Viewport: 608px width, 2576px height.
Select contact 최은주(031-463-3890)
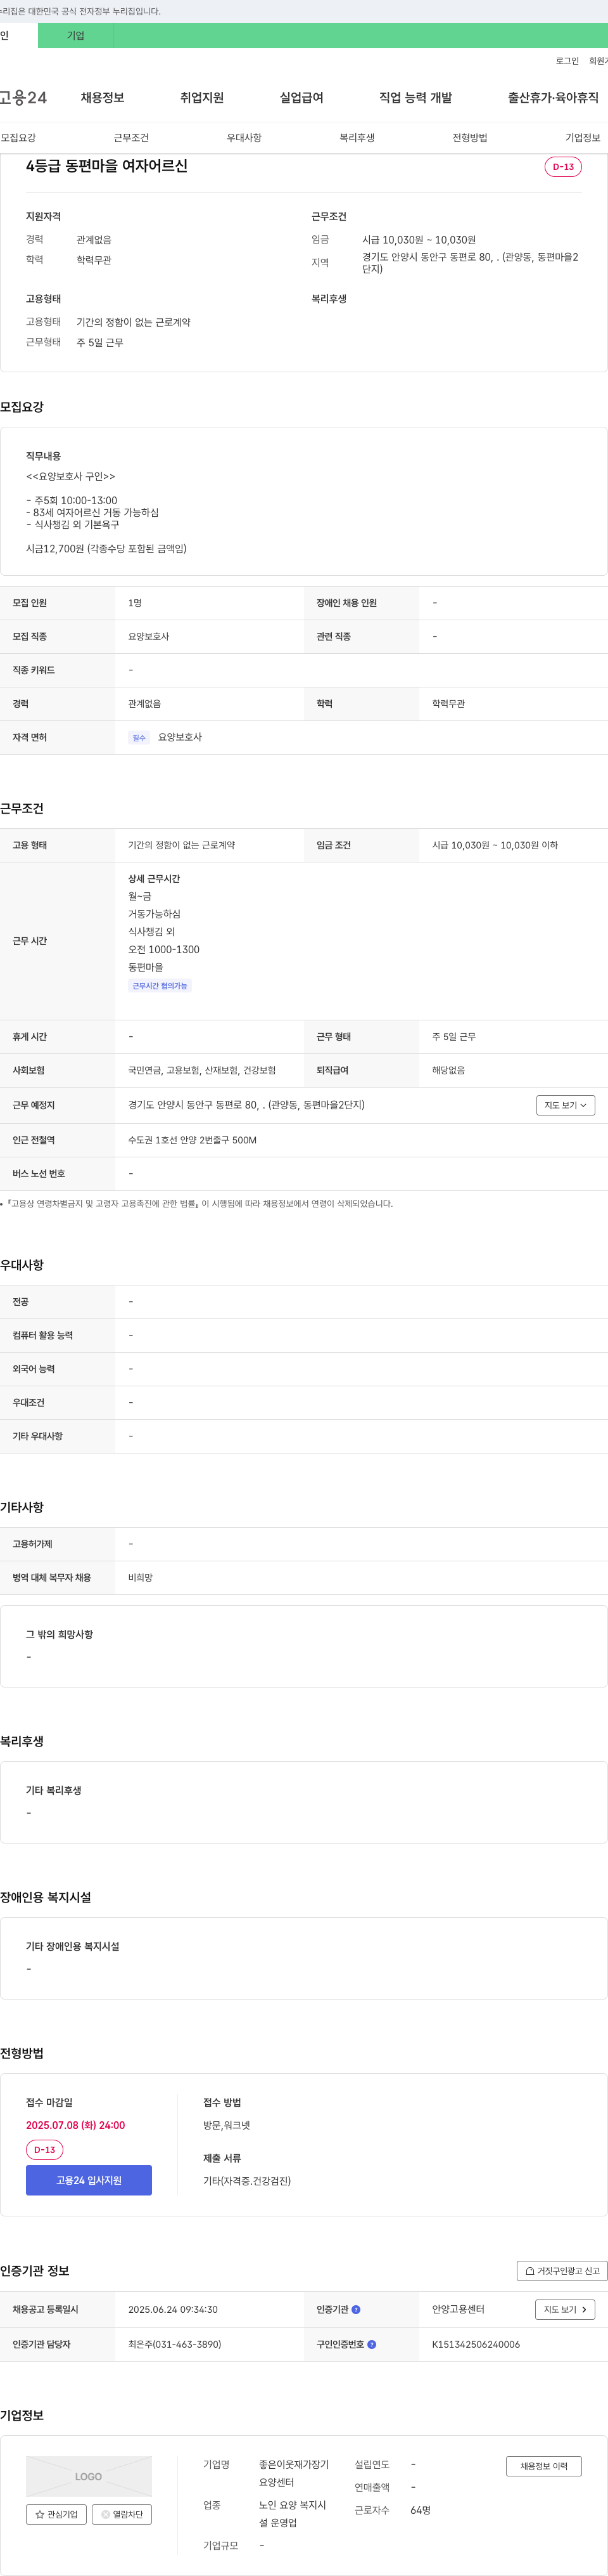(175, 2343)
